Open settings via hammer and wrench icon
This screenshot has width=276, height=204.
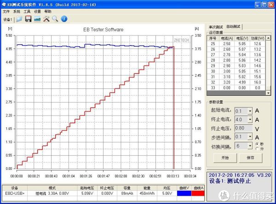click(x=46, y=19)
